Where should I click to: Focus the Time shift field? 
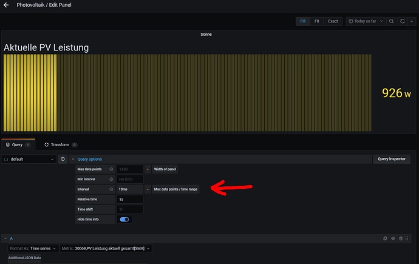130,209
